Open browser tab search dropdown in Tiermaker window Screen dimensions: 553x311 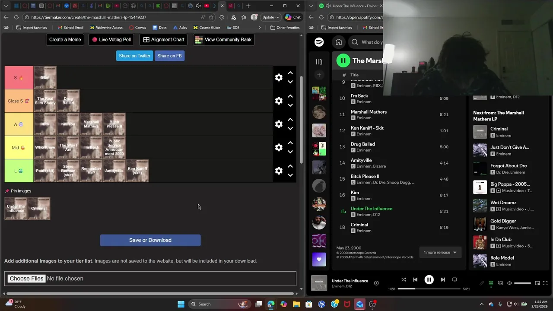[x=6, y=6]
